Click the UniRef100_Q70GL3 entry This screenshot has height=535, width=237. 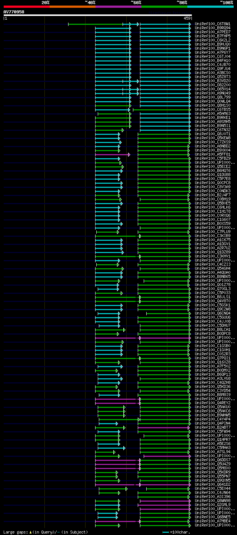pyautogui.click(x=213, y=289)
